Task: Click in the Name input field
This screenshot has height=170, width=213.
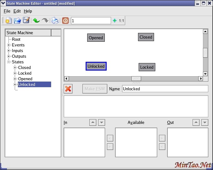Action: (165, 89)
